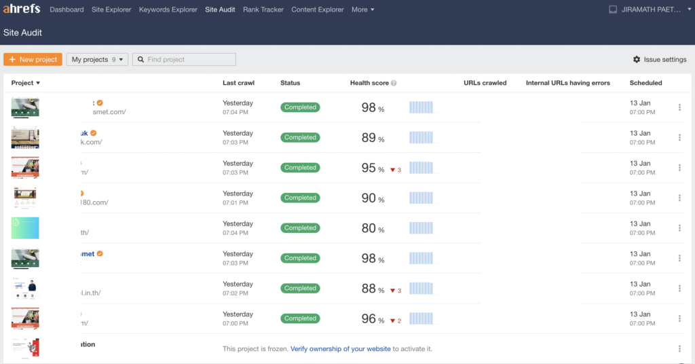Click the Completed status in the 89% row
This screenshot has height=364, width=695.
(300, 137)
